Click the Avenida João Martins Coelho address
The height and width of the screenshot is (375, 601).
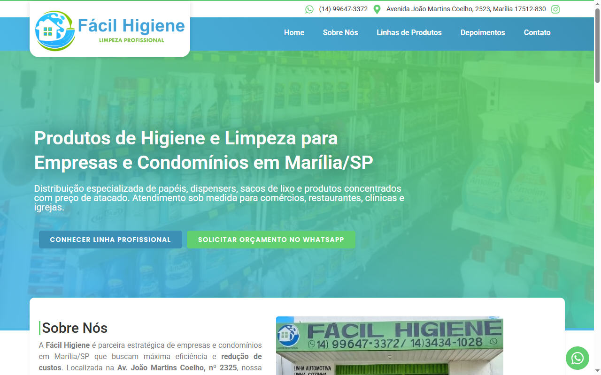[x=466, y=9]
